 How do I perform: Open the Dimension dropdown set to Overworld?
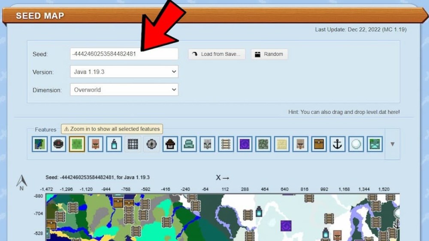point(124,90)
